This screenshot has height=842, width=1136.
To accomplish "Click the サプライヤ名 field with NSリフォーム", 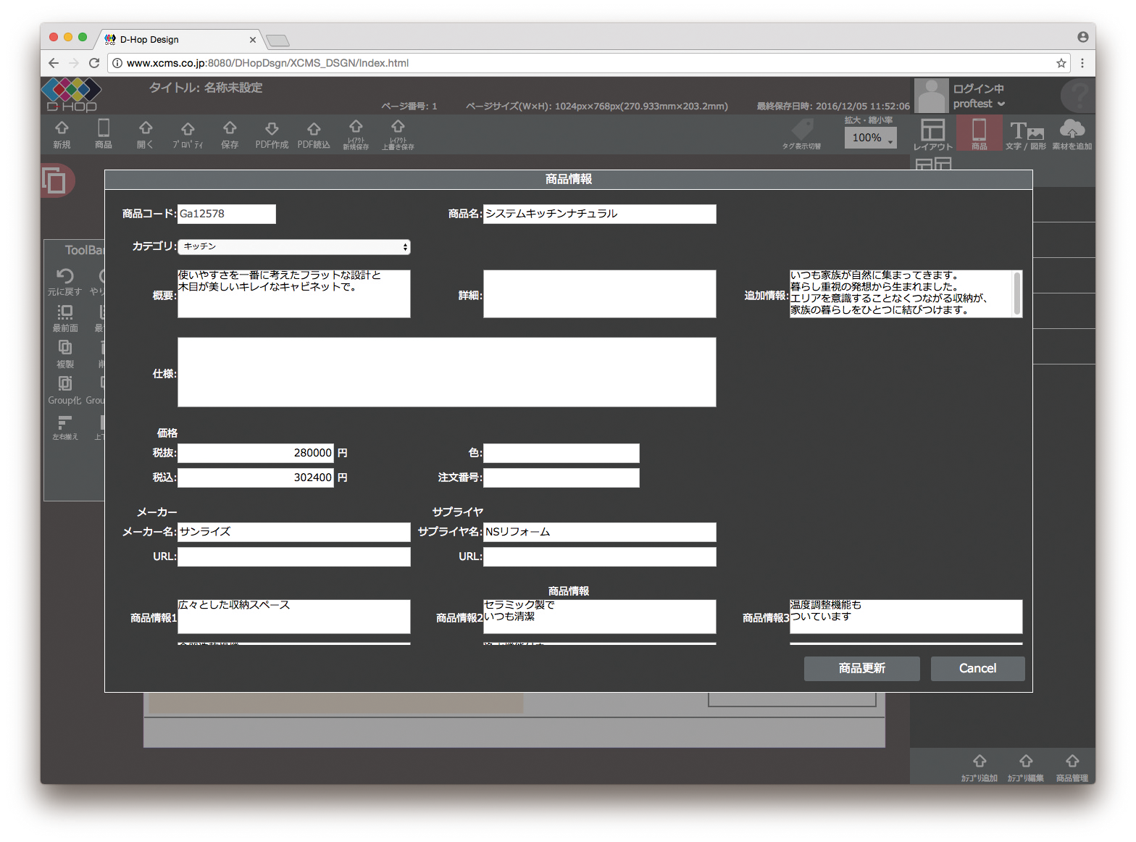I will tap(600, 532).
